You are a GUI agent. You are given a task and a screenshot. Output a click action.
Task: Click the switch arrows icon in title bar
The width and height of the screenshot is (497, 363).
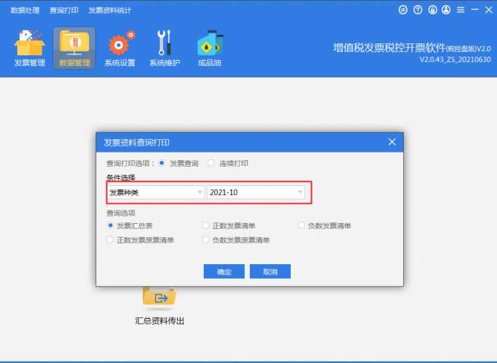pyautogui.click(x=403, y=10)
